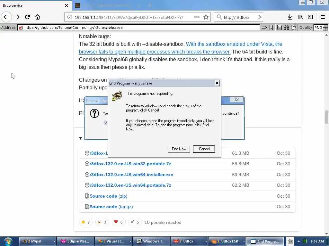This screenshot has height=246, width=329.
Task: Switch to Eclipse Plasma taskbar item
Action: tap(76, 242)
